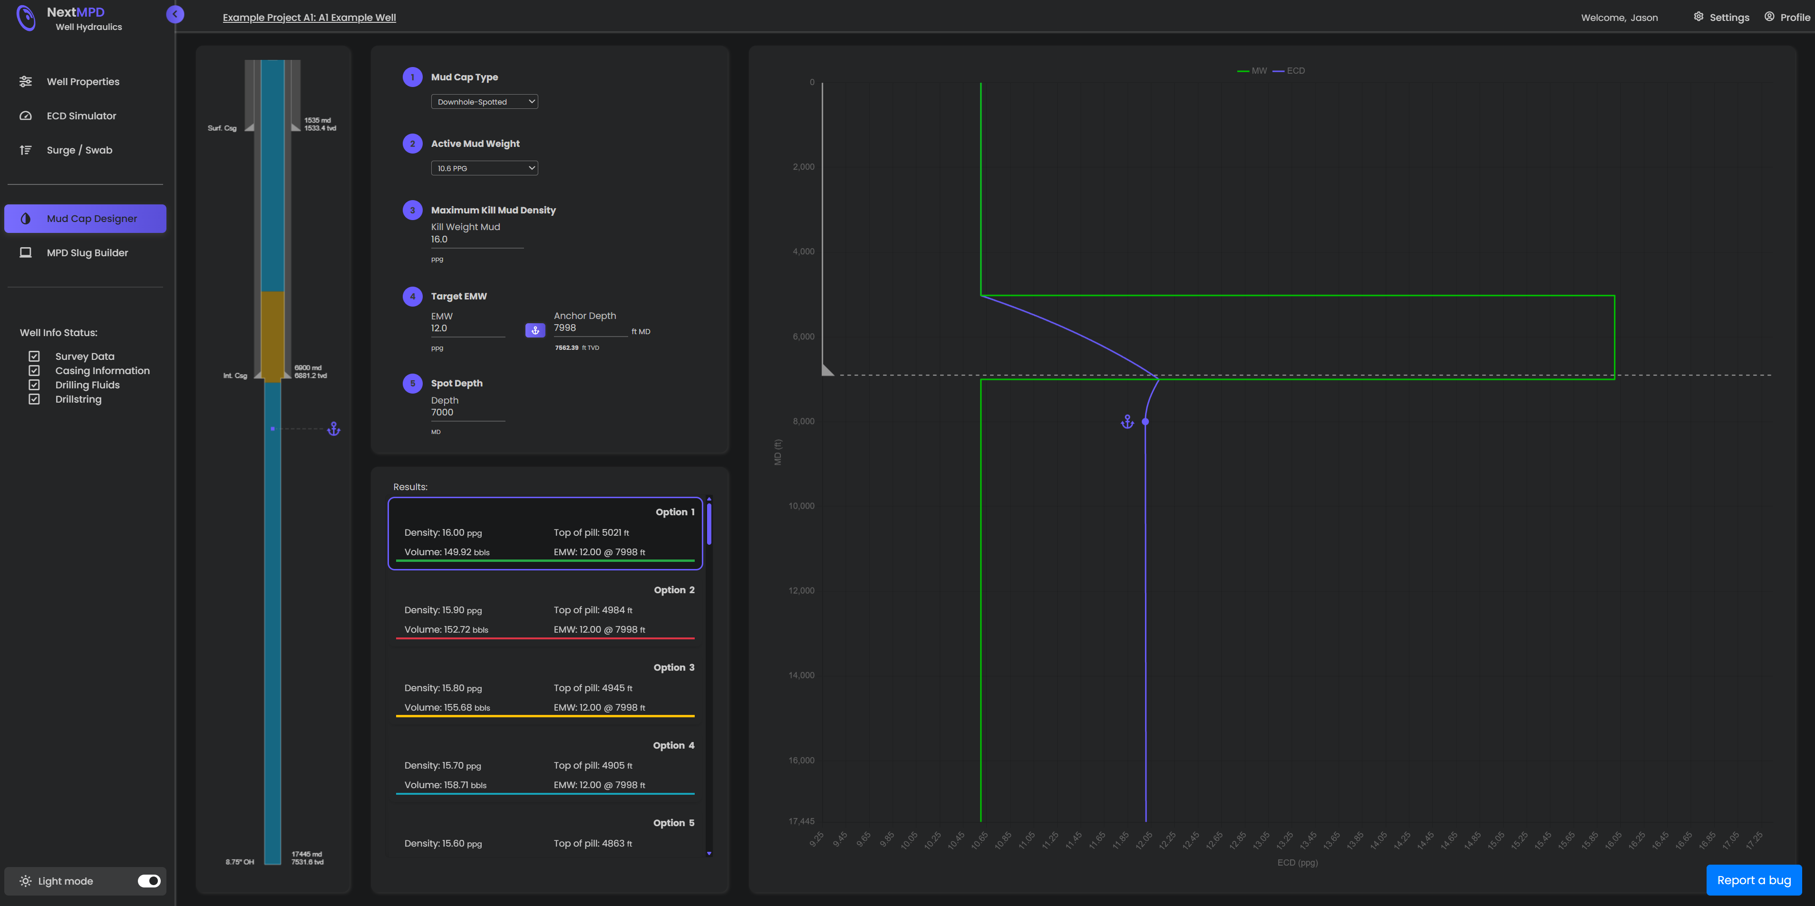The height and width of the screenshot is (906, 1815).
Task: Click the NextMPD logo icon
Action: click(x=26, y=19)
